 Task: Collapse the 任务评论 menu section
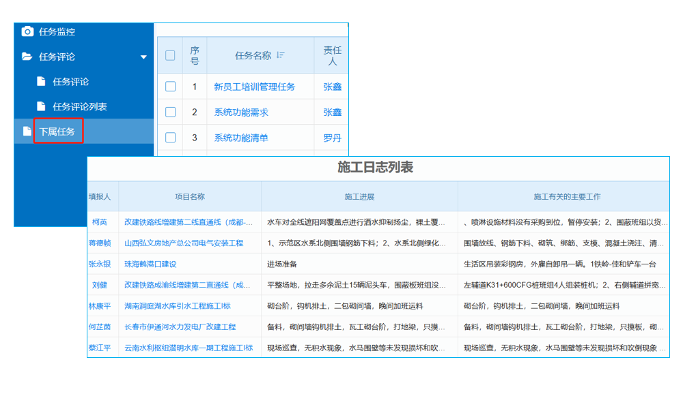coord(143,57)
